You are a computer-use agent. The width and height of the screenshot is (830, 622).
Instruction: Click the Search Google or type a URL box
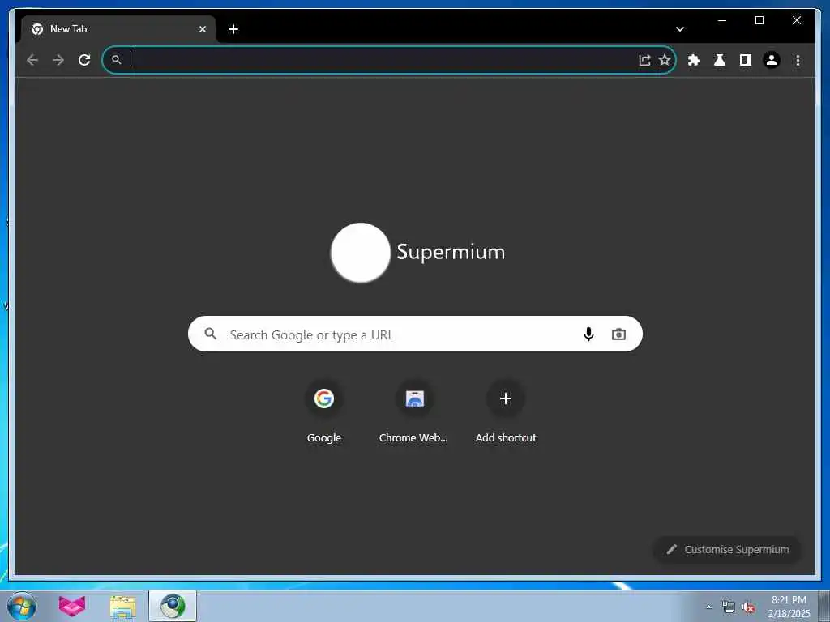(x=415, y=334)
